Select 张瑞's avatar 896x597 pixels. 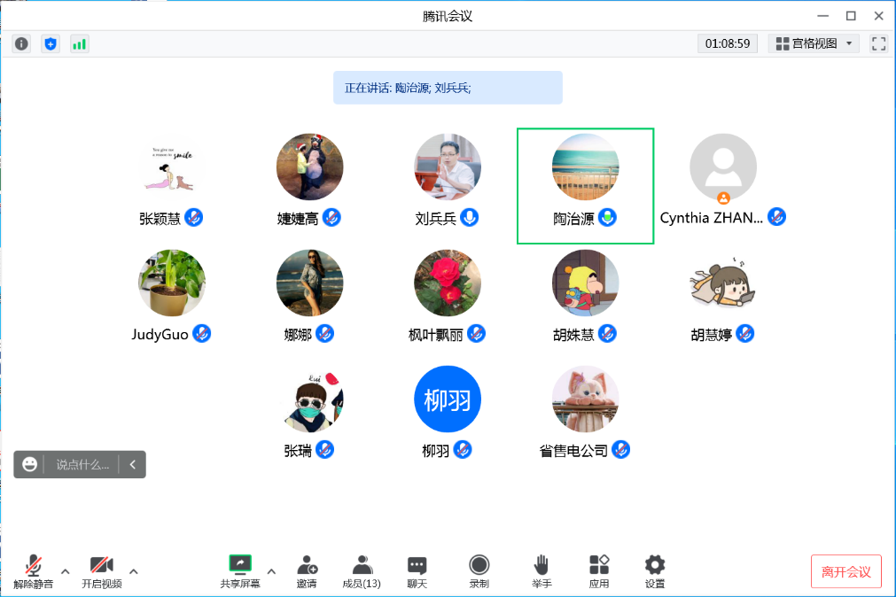tap(309, 399)
